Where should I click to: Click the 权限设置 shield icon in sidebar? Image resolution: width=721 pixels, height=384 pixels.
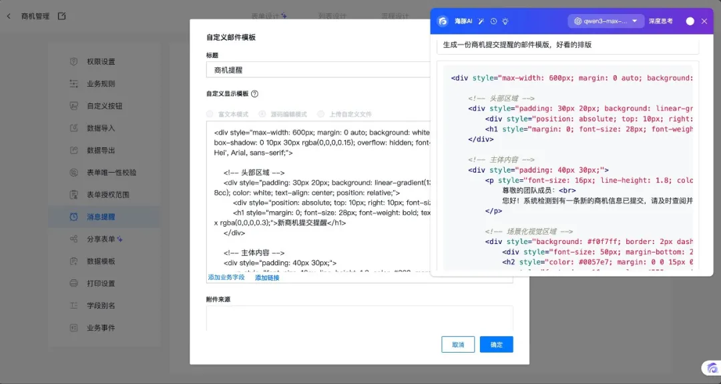pos(73,61)
